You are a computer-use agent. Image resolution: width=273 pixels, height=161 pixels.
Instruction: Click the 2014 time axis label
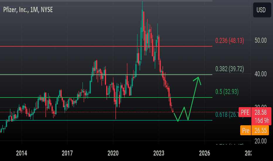22,153
